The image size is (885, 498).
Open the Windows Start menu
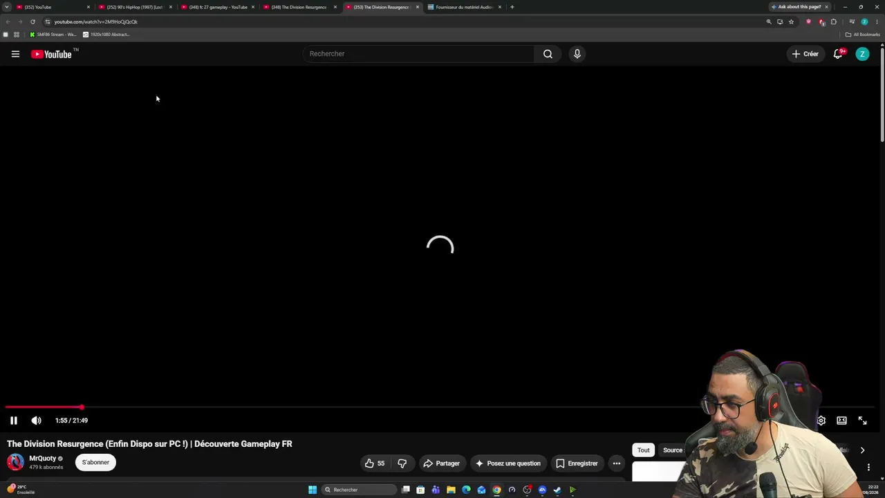pyautogui.click(x=313, y=490)
